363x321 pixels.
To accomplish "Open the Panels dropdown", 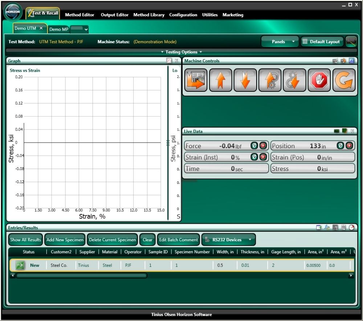I will (280, 42).
